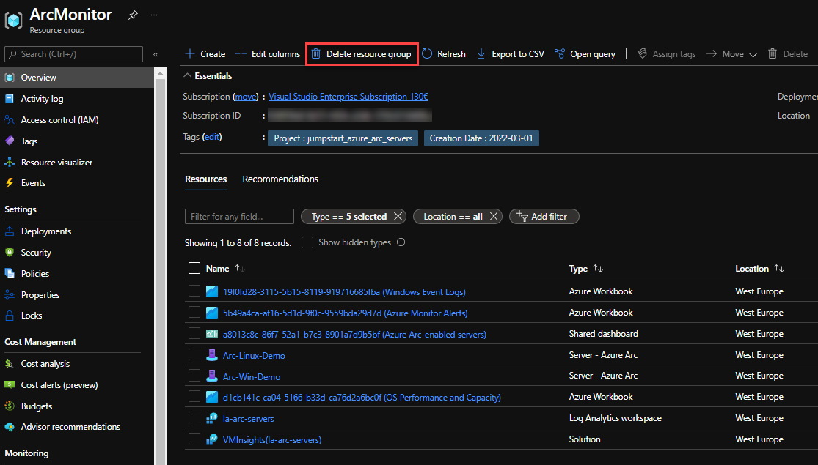
Task: Click the Events lightning icon
Action: [x=10, y=183]
